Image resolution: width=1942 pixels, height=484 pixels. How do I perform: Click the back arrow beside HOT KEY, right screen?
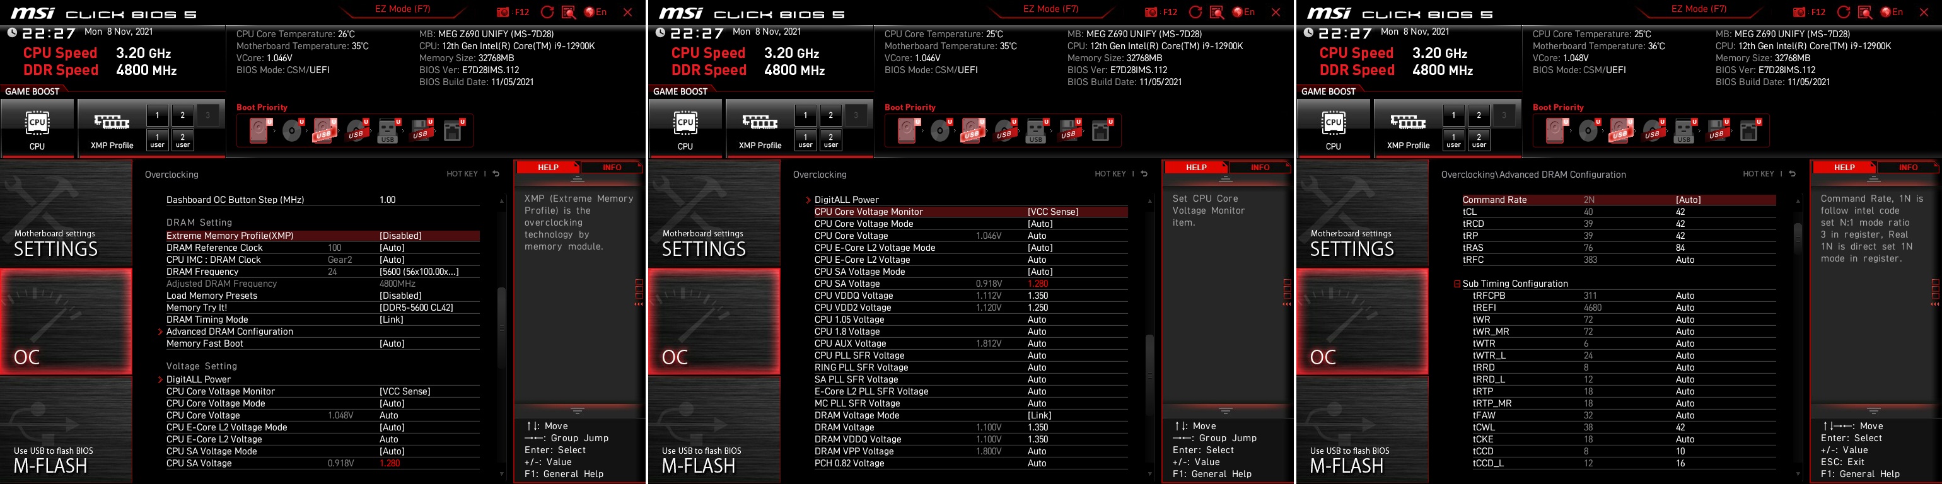click(x=1793, y=174)
